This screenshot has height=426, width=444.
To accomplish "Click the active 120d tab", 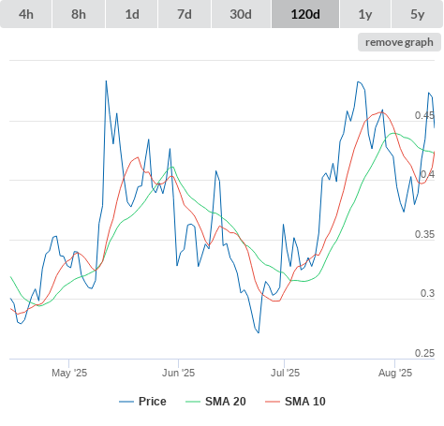I will point(305,14).
